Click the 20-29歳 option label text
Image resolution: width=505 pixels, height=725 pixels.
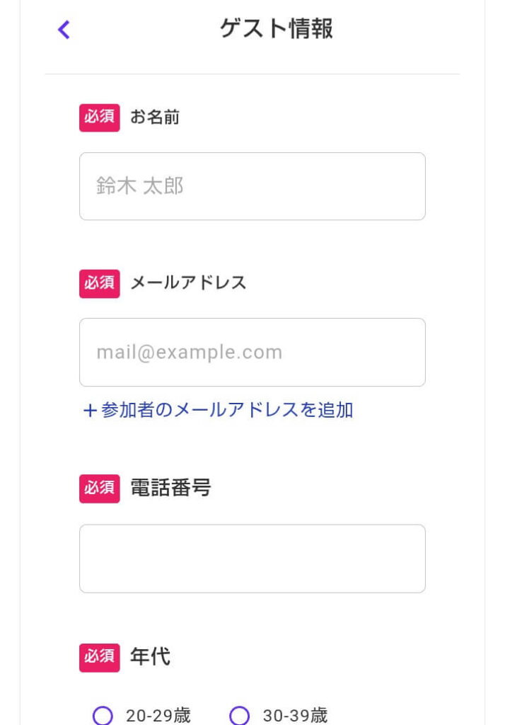158,716
